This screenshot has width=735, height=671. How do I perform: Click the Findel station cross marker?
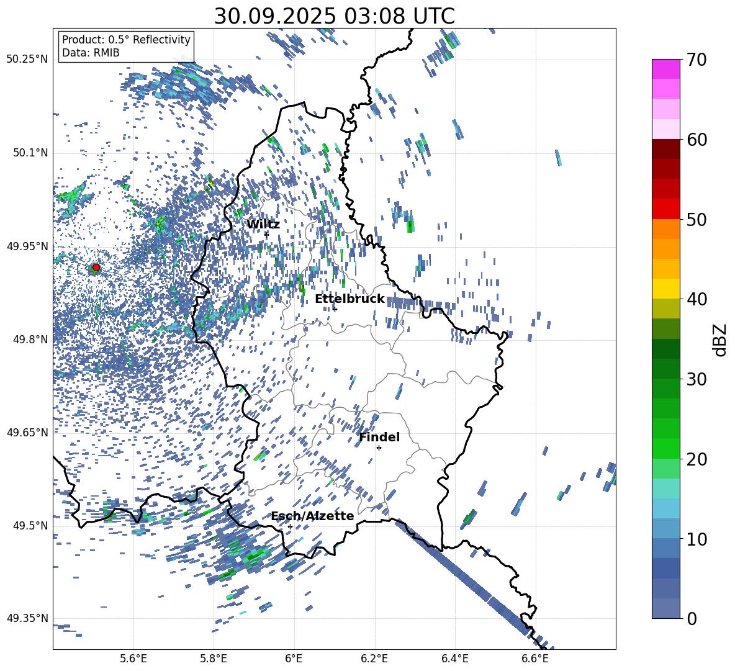click(379, 448)
